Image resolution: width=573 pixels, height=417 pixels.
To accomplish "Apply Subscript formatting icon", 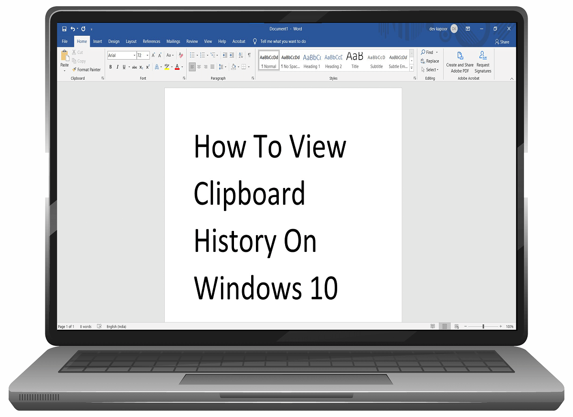I will [x=141, y=67].
